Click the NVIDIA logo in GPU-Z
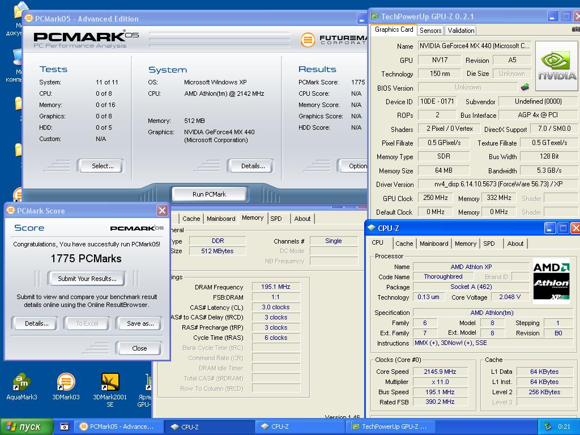The width and height of the screenshot is (580, 435). pyautogui.click(x=556, y=66)
